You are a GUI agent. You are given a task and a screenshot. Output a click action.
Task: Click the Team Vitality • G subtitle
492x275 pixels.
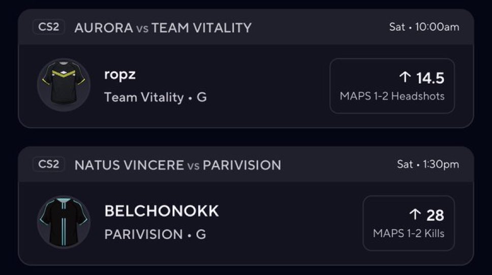(x=156, y=97)
